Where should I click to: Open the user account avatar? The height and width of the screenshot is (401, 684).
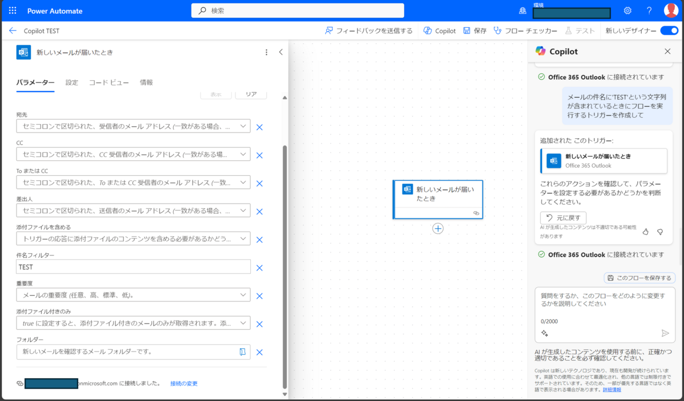coord(671,11)
